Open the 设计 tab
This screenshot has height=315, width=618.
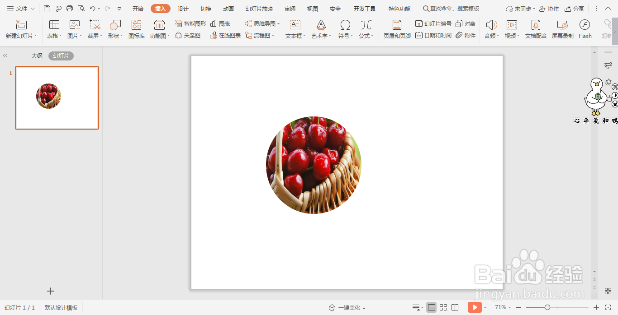(x=183, y=9)
